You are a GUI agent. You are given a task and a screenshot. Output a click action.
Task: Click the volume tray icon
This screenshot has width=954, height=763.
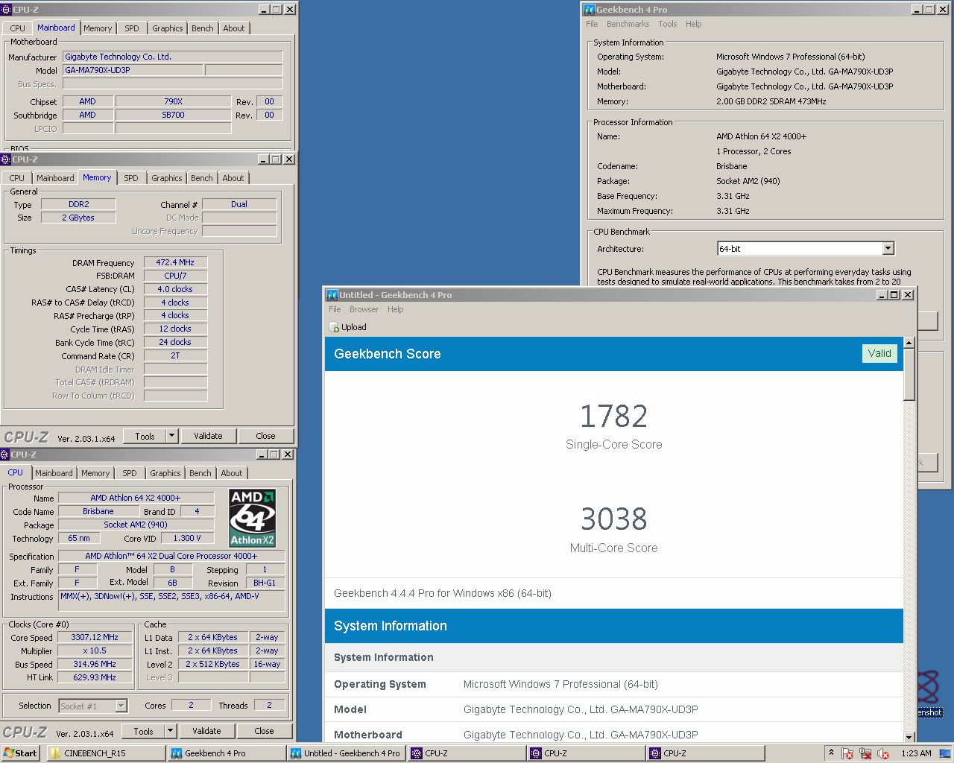point(883,753)
